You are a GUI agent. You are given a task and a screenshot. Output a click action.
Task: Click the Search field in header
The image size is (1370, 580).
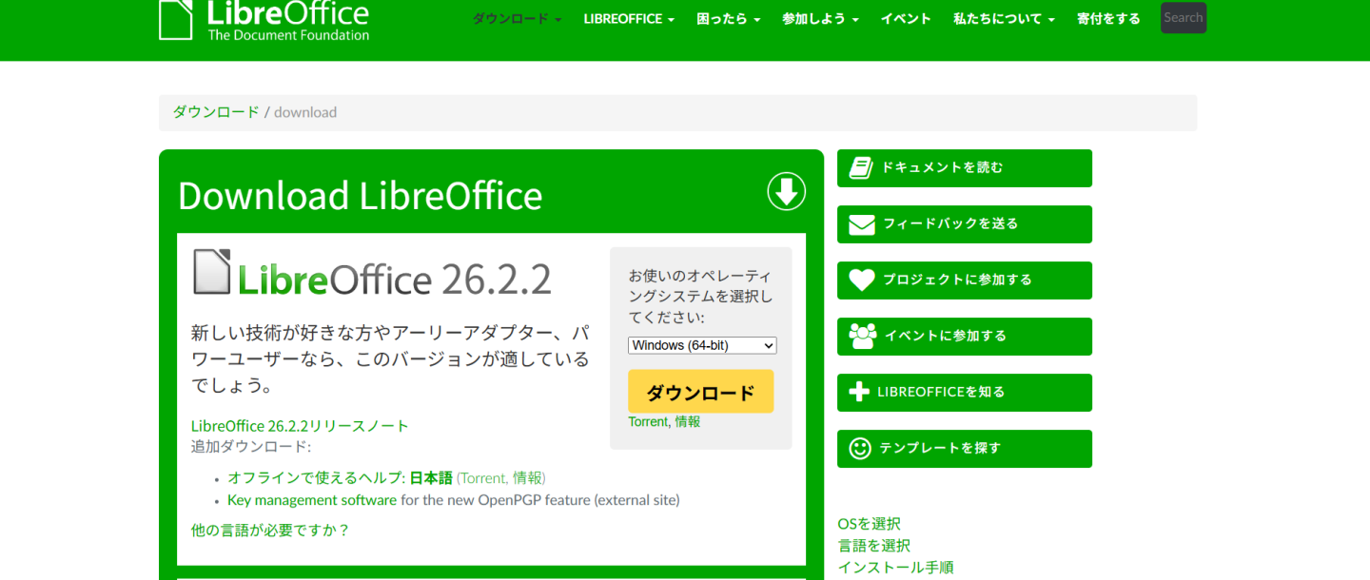point(1184,18)
